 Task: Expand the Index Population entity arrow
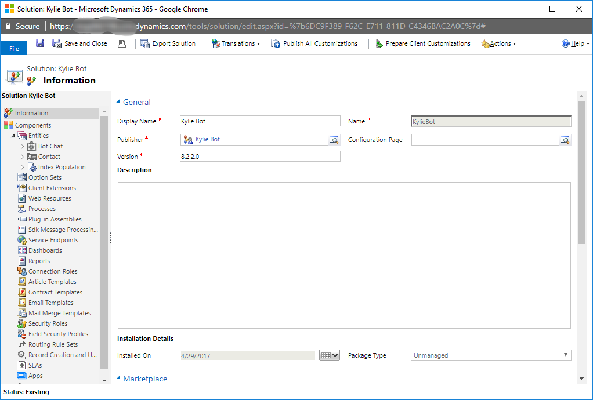tap(22, 167)
